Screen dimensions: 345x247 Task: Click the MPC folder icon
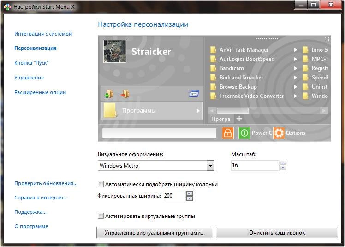(x=305, y=59)
